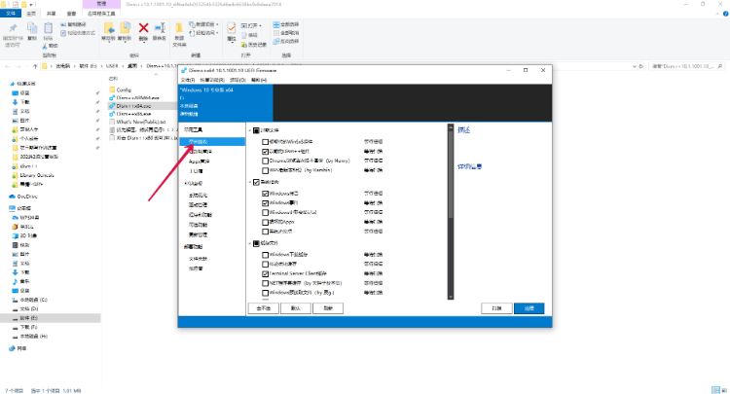Click the Properties checkmark icon in ribbon
730x394 pixels.
pyautogui.click(x=232, y=28)
